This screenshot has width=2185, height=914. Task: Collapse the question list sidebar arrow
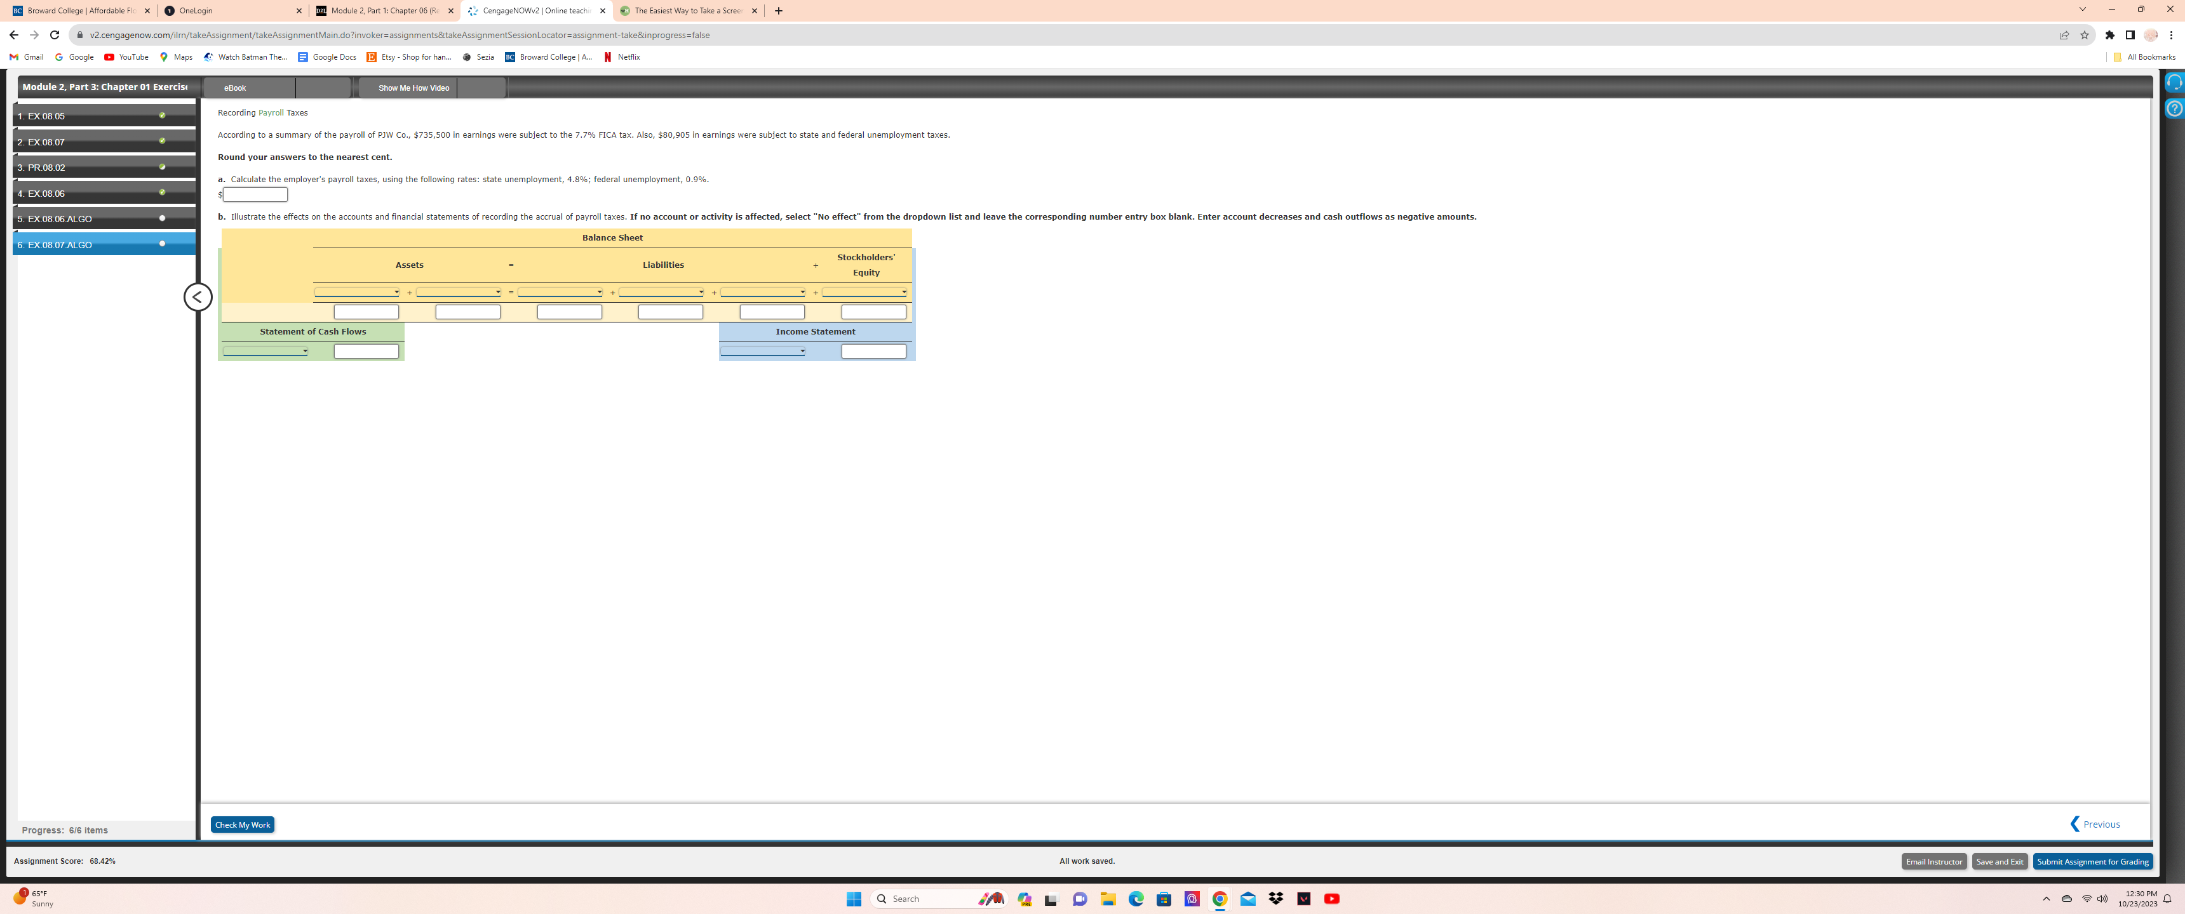click(198, 297)
